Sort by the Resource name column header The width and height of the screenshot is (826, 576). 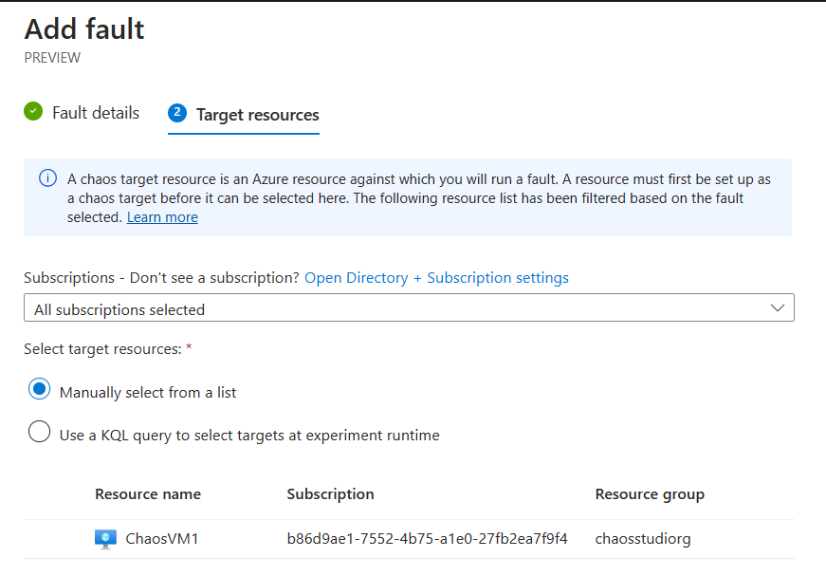[x=148, y=494]
